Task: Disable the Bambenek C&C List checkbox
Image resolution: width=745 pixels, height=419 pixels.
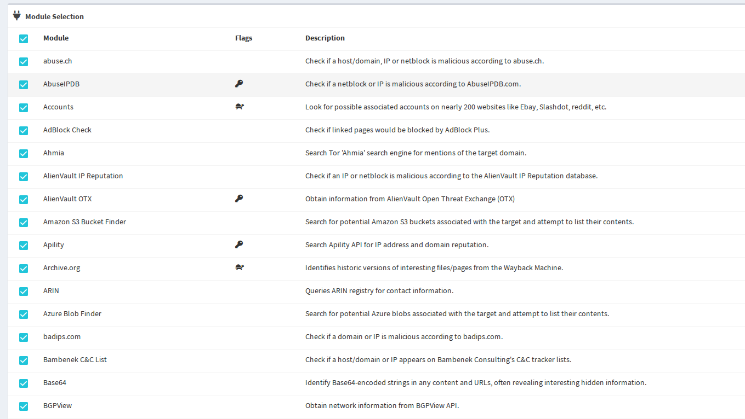Action: (x=24, y=360)
